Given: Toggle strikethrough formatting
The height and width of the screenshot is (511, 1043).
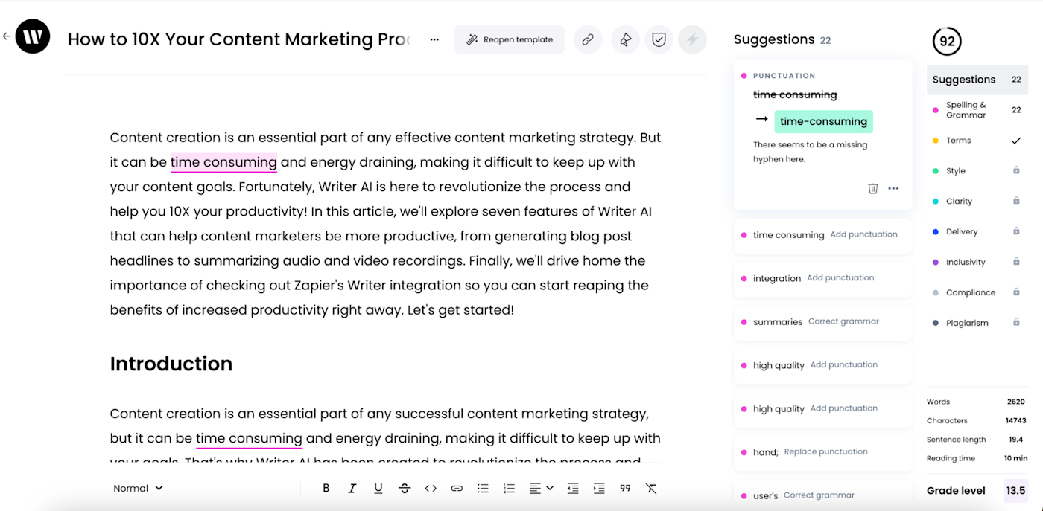Looking at the screenshot, I should point(405,488).
